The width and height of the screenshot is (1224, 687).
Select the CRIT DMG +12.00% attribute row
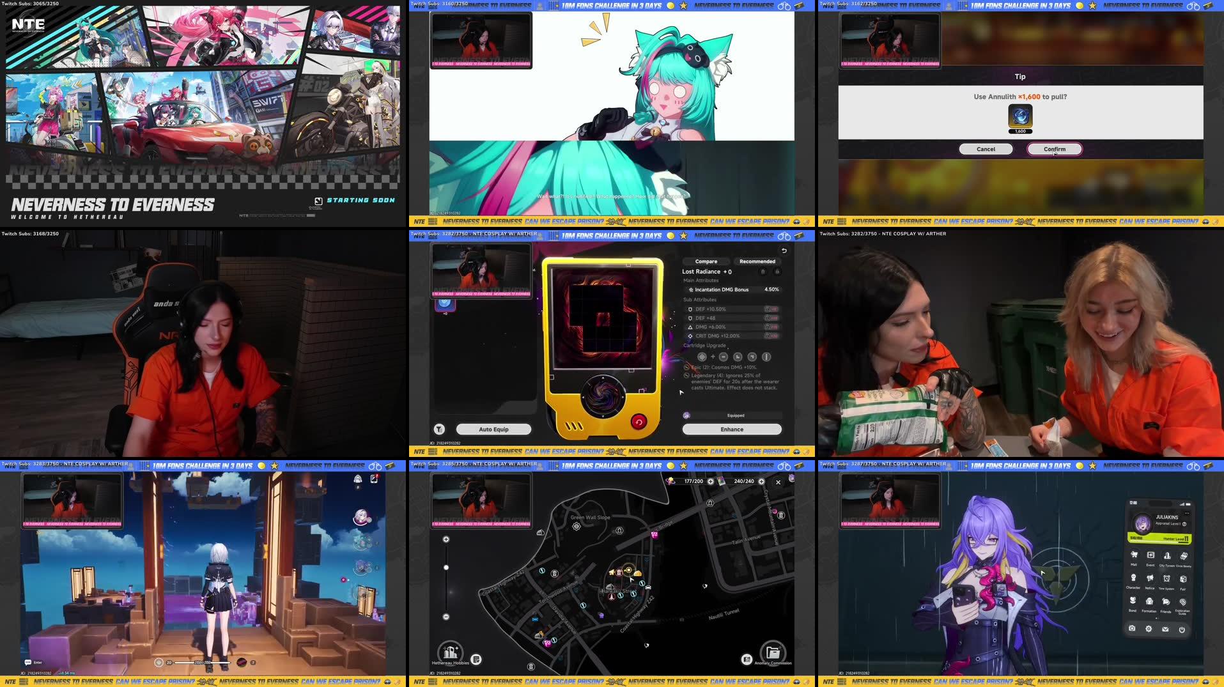pos(732,336)
